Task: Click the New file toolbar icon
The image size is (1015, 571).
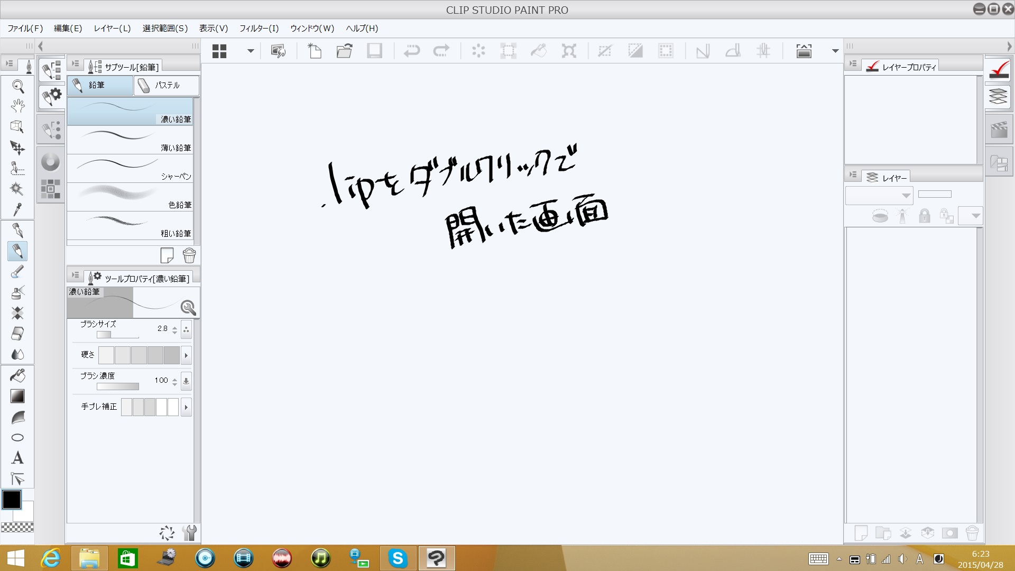Action: [315, 51]
